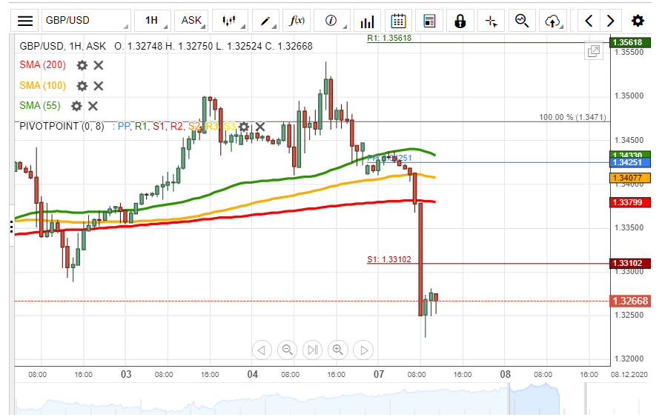Image resolution: width=662 pixels, height=420 pixels.
Task: Go forward with the right chevron
Action: click(x=611, y=21)
